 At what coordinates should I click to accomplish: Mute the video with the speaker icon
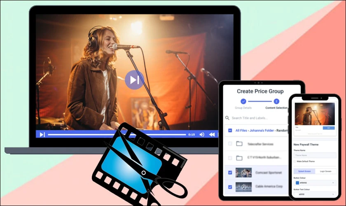(x=202, y=134)
